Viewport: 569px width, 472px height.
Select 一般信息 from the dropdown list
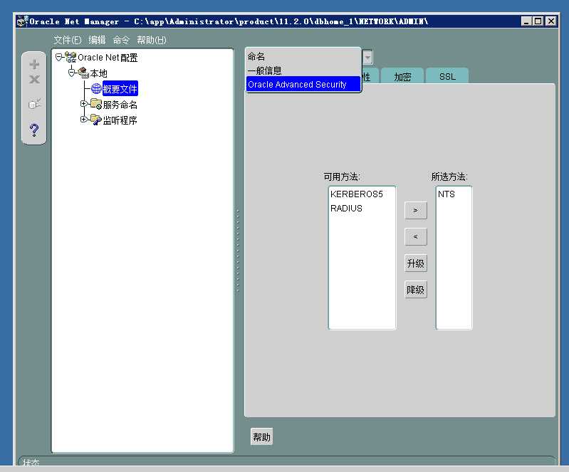pos(303,70)
